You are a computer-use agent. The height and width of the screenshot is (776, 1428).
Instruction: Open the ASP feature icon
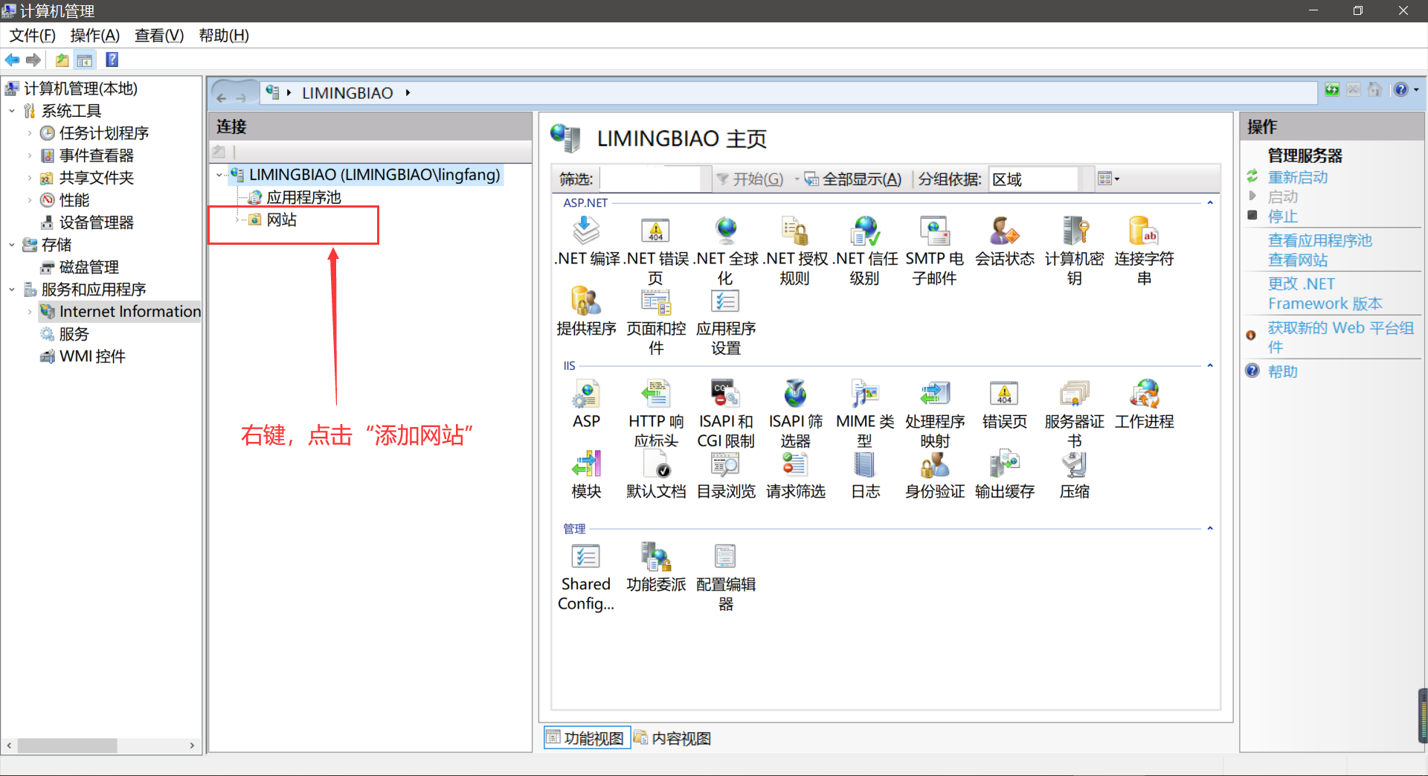tap(586, 394)
